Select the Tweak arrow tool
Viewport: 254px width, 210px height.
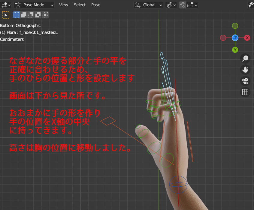5,15
